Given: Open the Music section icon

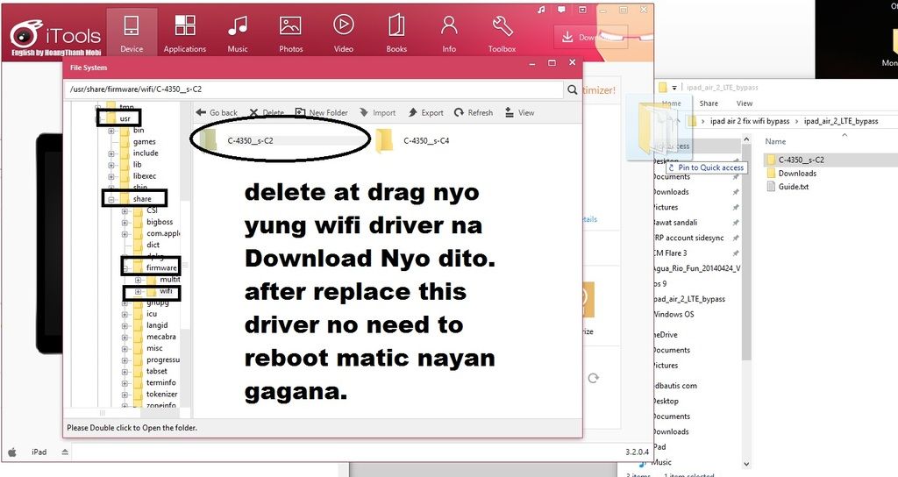Looking at the screenshot, I should (x=238, y=32).
